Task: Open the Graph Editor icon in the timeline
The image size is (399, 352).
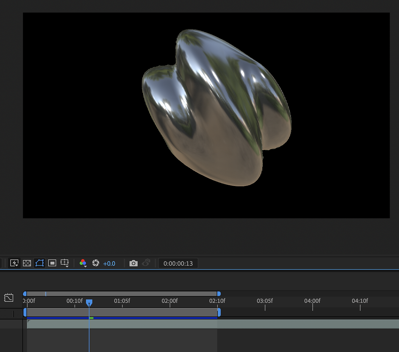Action: point(9,298)
